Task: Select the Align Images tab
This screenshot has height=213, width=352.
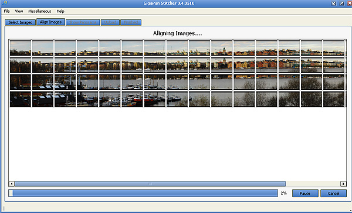Action: point(50,22)
